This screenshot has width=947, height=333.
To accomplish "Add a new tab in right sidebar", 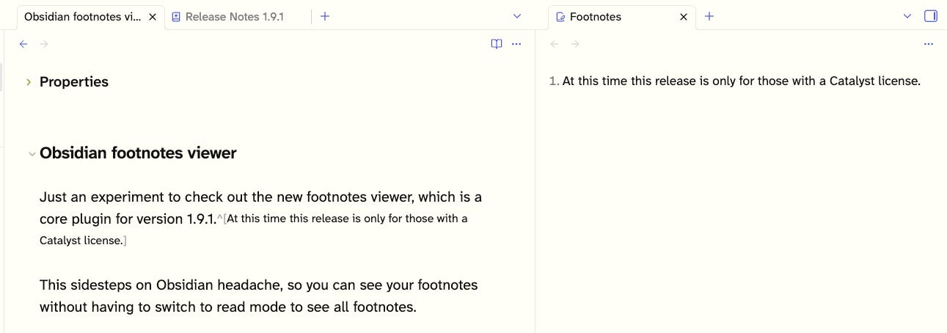I will (709, 16).
